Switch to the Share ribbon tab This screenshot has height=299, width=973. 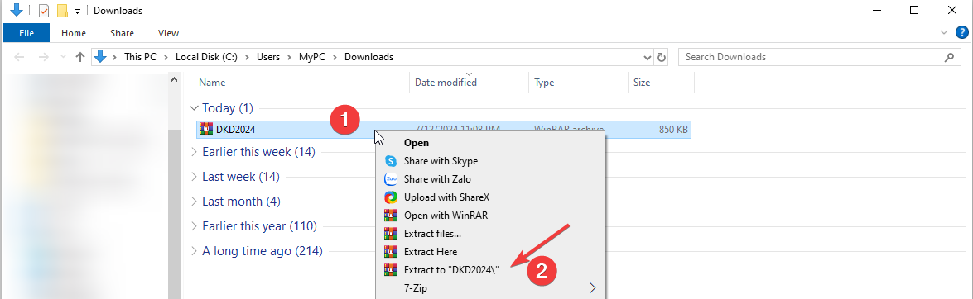click(122, 33)
